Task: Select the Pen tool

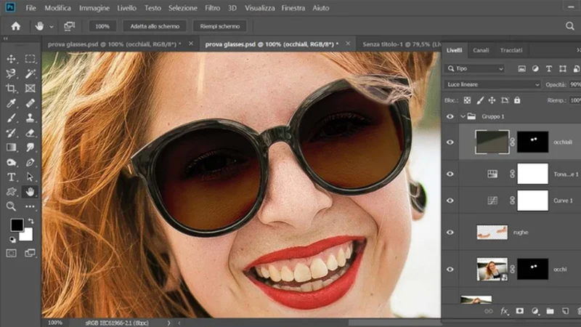Action: click(30, 162)
